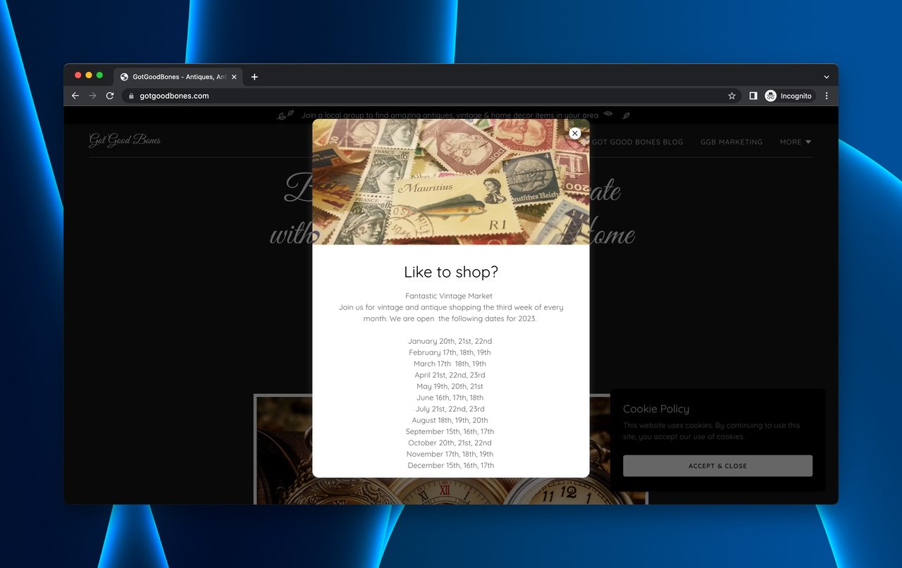Screen dimensions: 902x568
Task: Click Fantastic Vintage Market text
Action: point(449,296)
